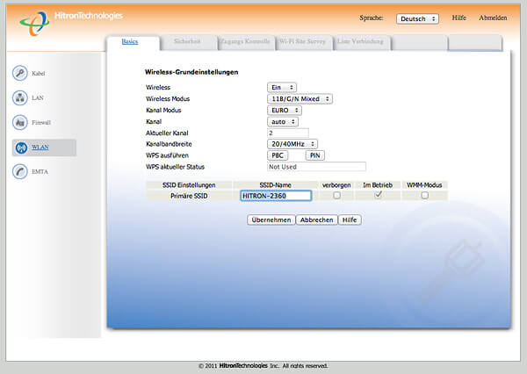Expand the Wireless Modus dropdown

(300, 99)
